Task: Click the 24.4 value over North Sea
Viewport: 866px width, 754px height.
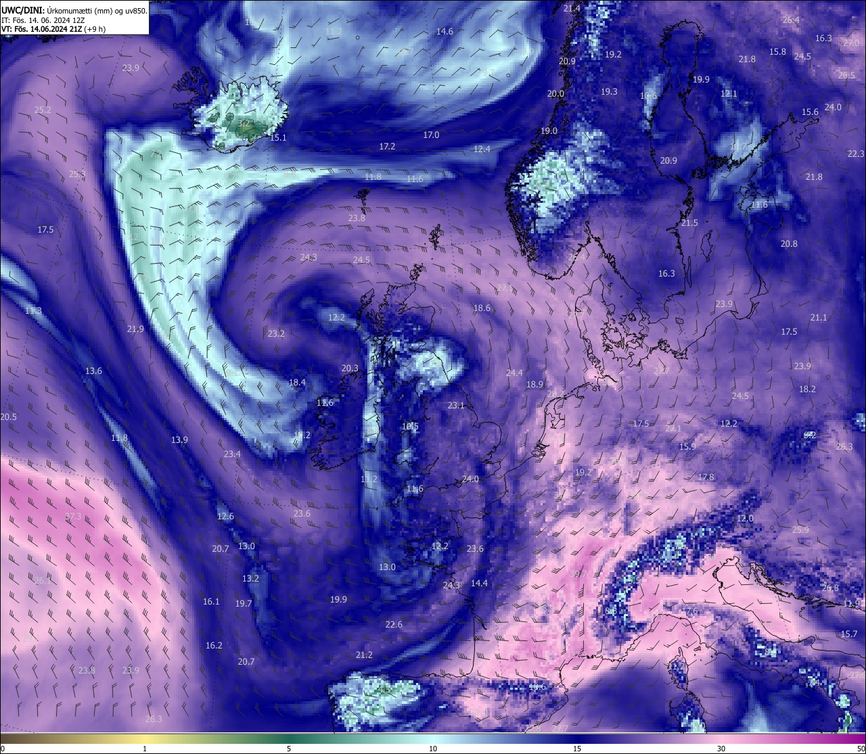Action: coord(514,373)
